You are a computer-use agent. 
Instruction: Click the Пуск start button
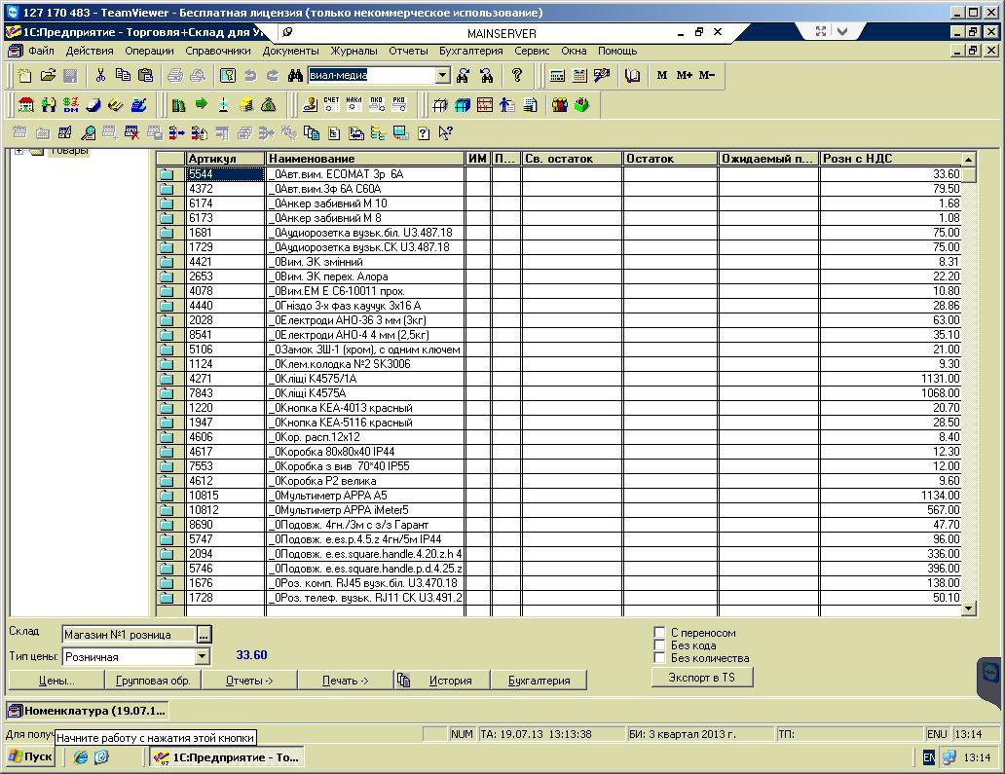[x=30, y=756]
